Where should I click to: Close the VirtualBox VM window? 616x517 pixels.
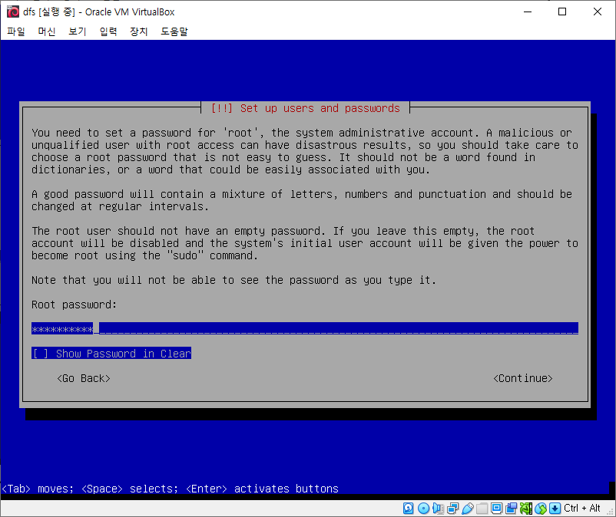coord(598,12)
